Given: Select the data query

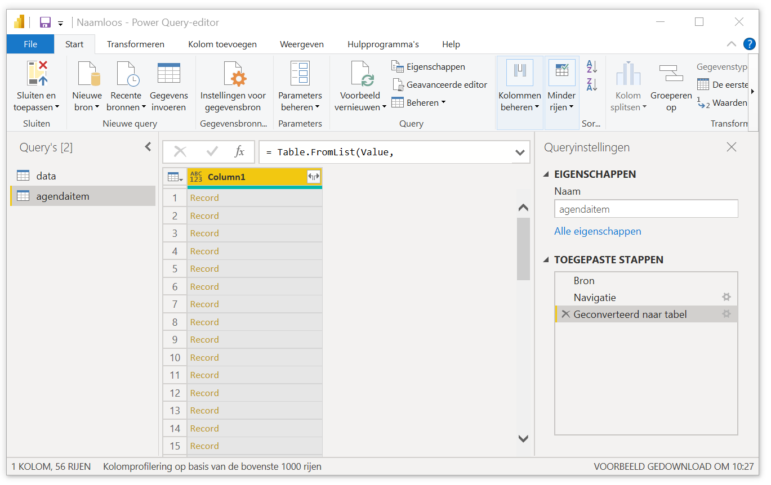Looking at the screenshot, I should (83, 176).
